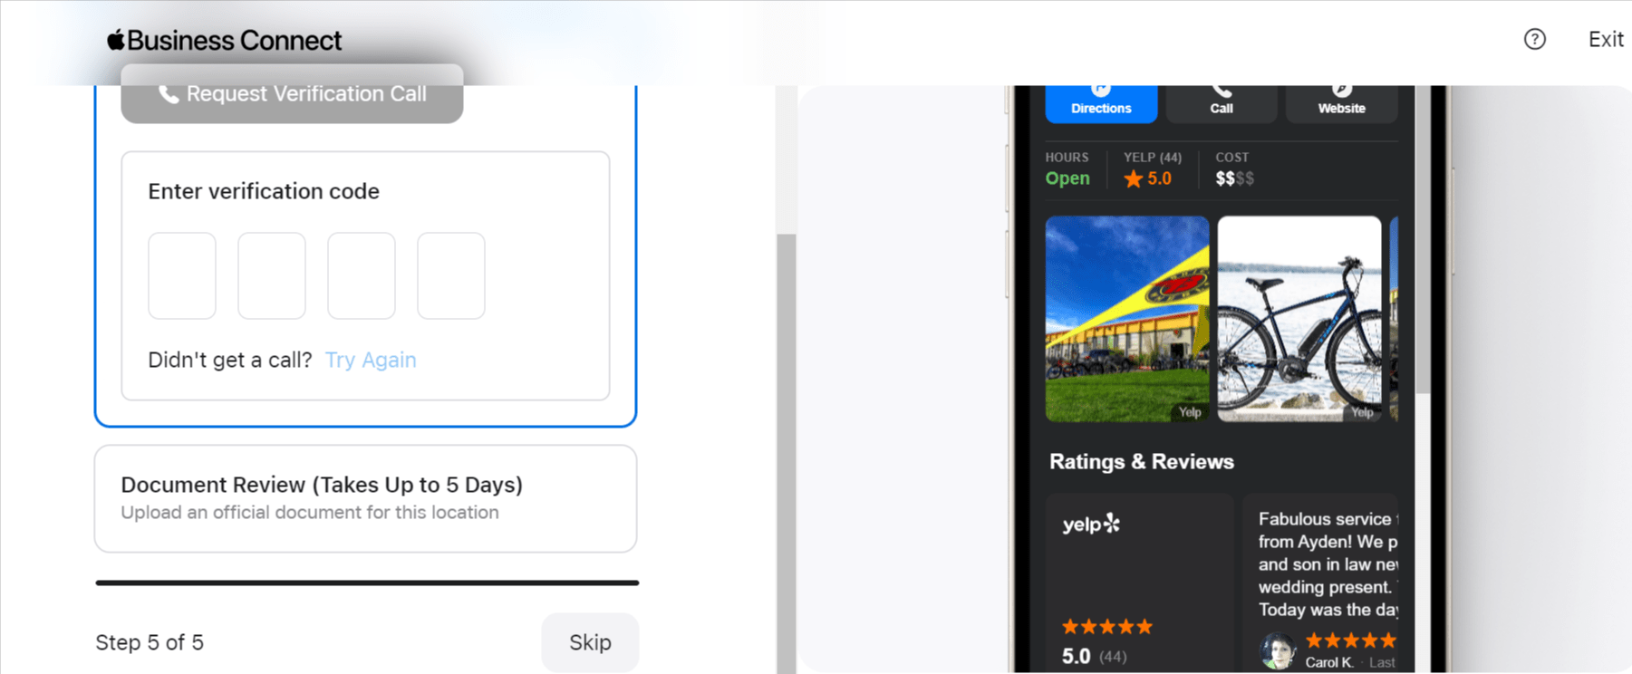Request a verification call
The image size is (1632, 674).
click(292, 93)
